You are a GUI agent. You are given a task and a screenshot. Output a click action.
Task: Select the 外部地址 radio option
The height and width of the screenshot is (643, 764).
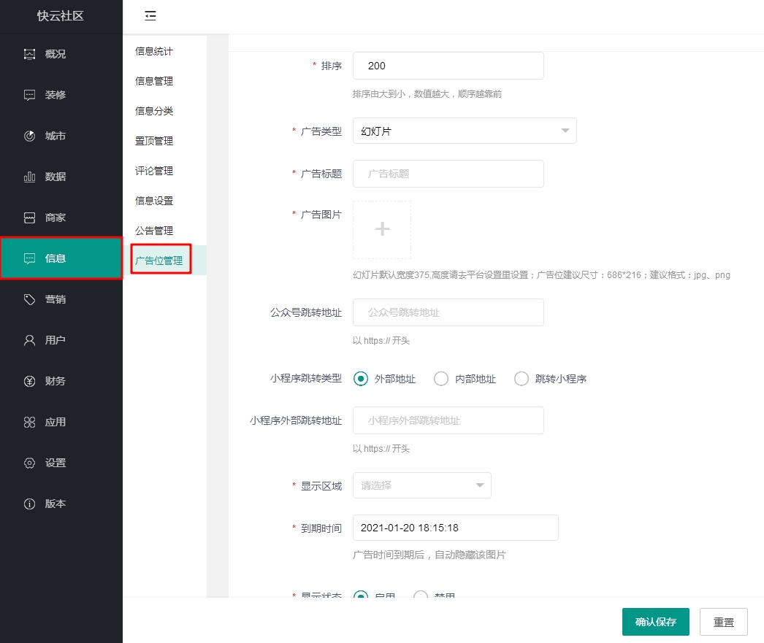[x=360, y=379]
